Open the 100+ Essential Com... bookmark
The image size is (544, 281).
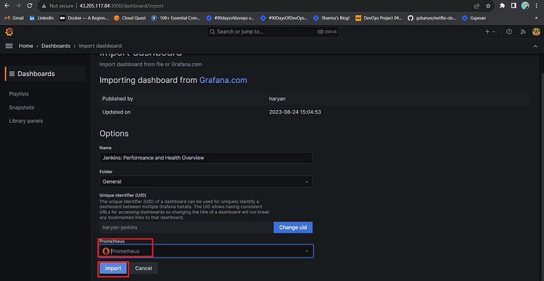[176, 18]
